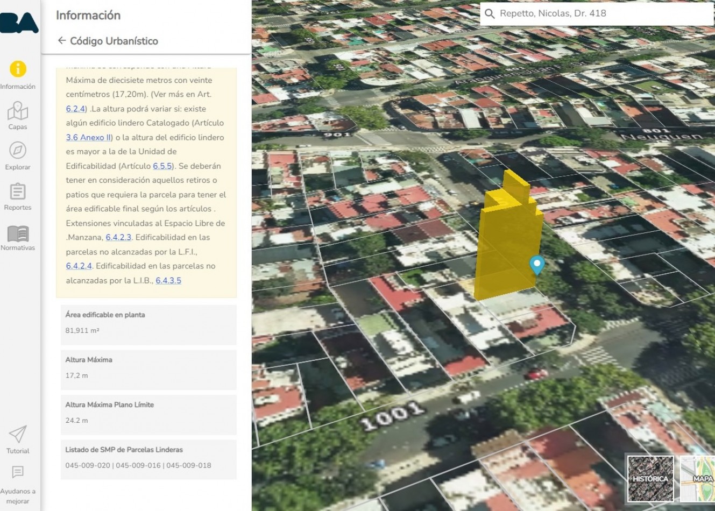Open Ayudanos a mejorar feedback icon
The height and width of the screenshot is (511, 715).
(x=18, y=472)
